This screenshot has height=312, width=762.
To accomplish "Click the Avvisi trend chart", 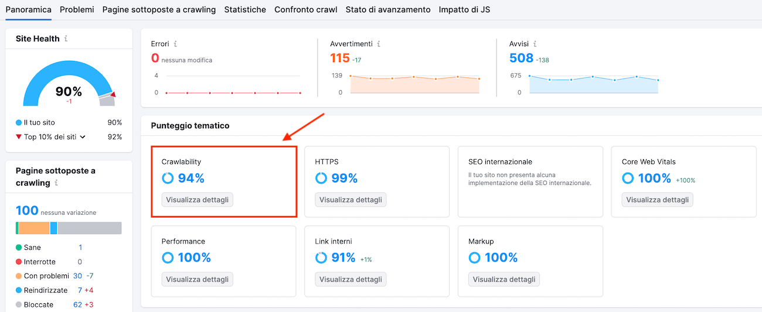I will pos(594,84).
